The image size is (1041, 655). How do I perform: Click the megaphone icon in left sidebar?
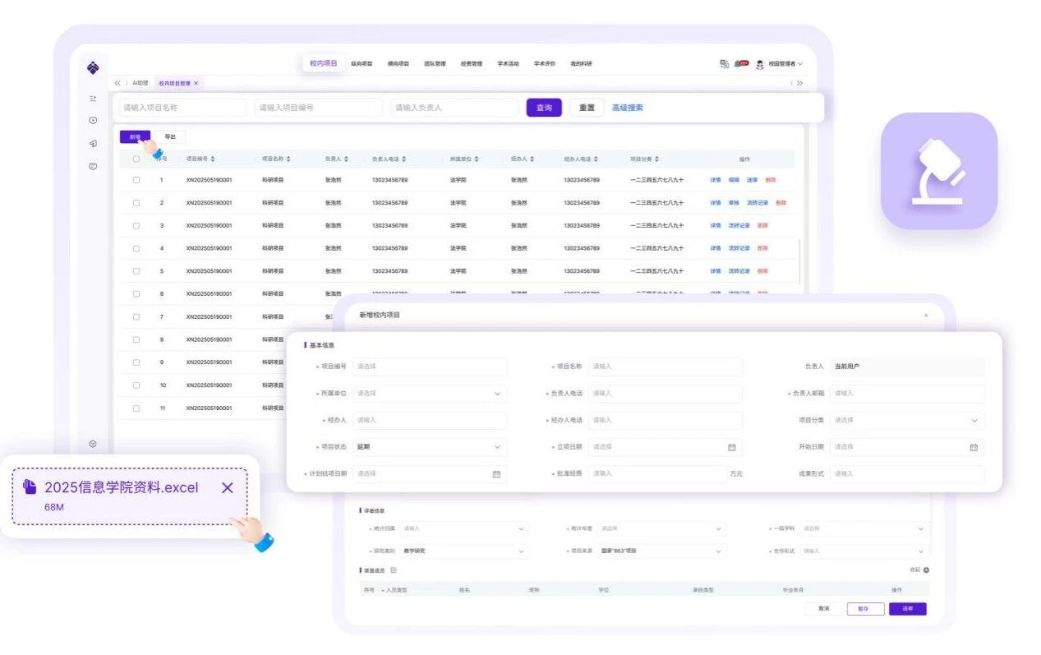click(x=93, y=144)
